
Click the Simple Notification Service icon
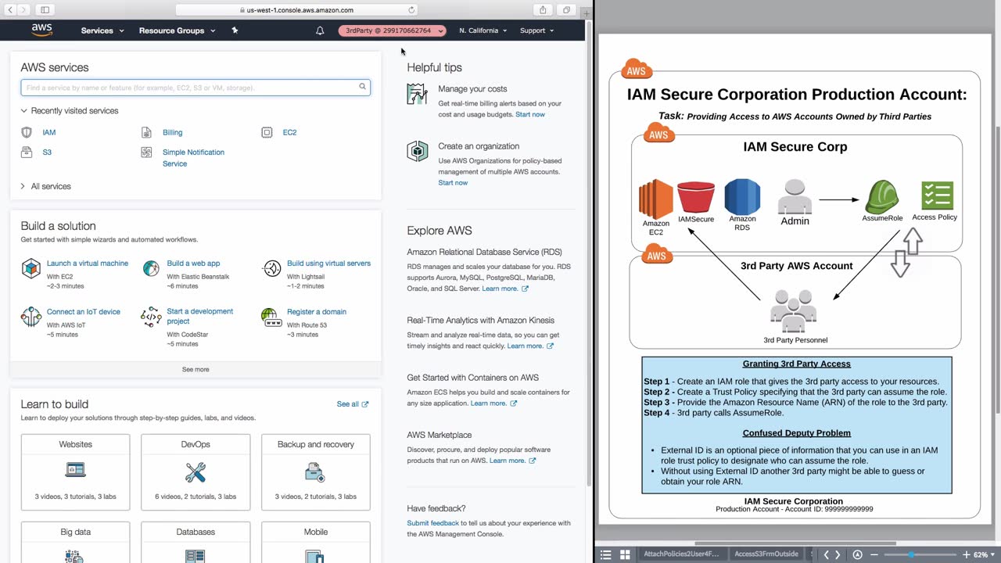(146, 152)
